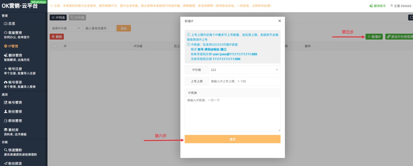Switch to the IP列表 tab
This screenshot has height=166, width=413.
tap(58, 18)
